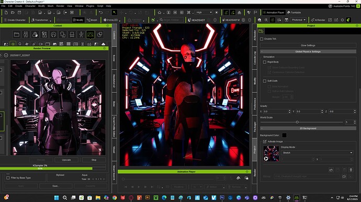Screen dimensions: 361x202
Task: Click the InstaLOD button
Action: (111, 20)
